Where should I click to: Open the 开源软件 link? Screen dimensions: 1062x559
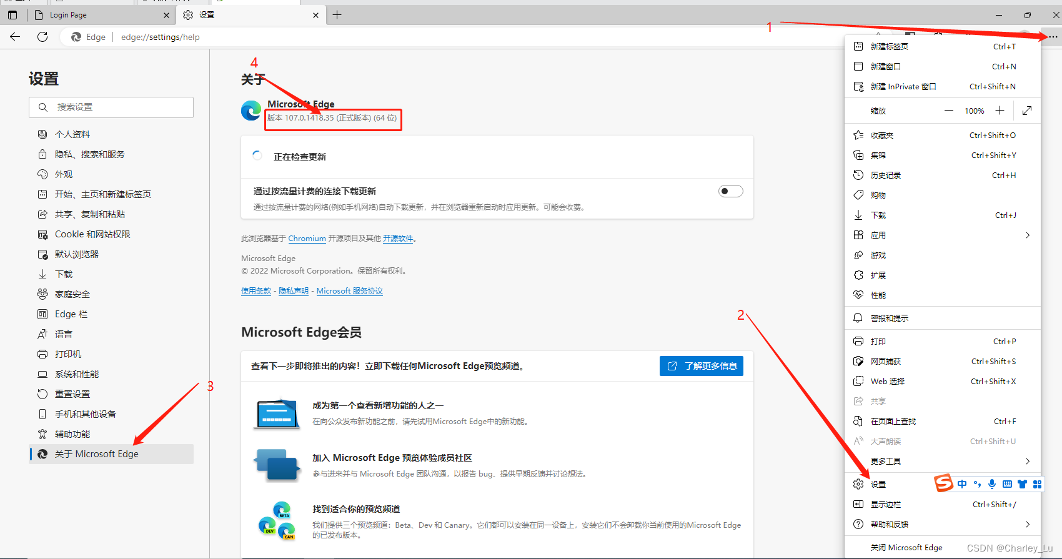[x=398, y=239]
